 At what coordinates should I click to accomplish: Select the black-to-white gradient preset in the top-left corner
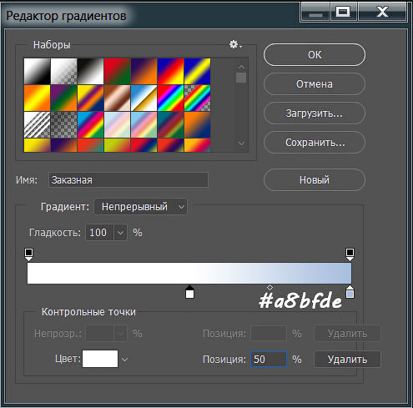pos(37,71)
